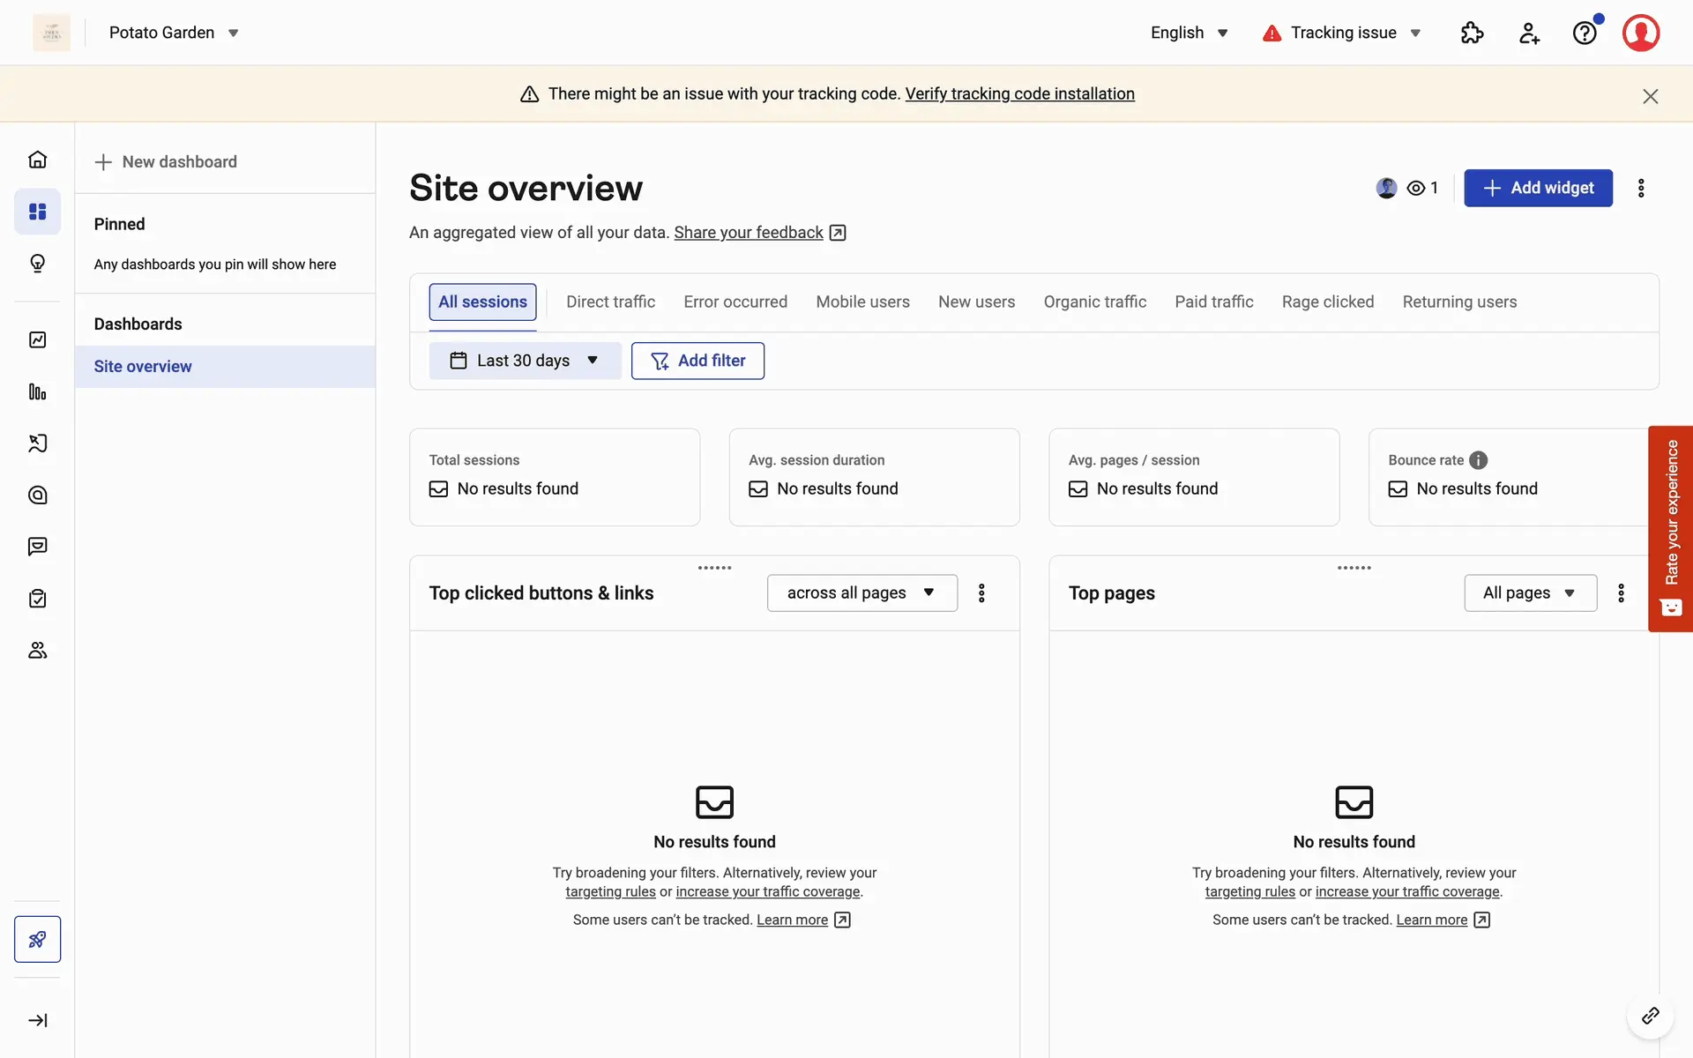1693x1058 pixels.
Task: Click Bounce rate info icon
Action: [1479, 460]
